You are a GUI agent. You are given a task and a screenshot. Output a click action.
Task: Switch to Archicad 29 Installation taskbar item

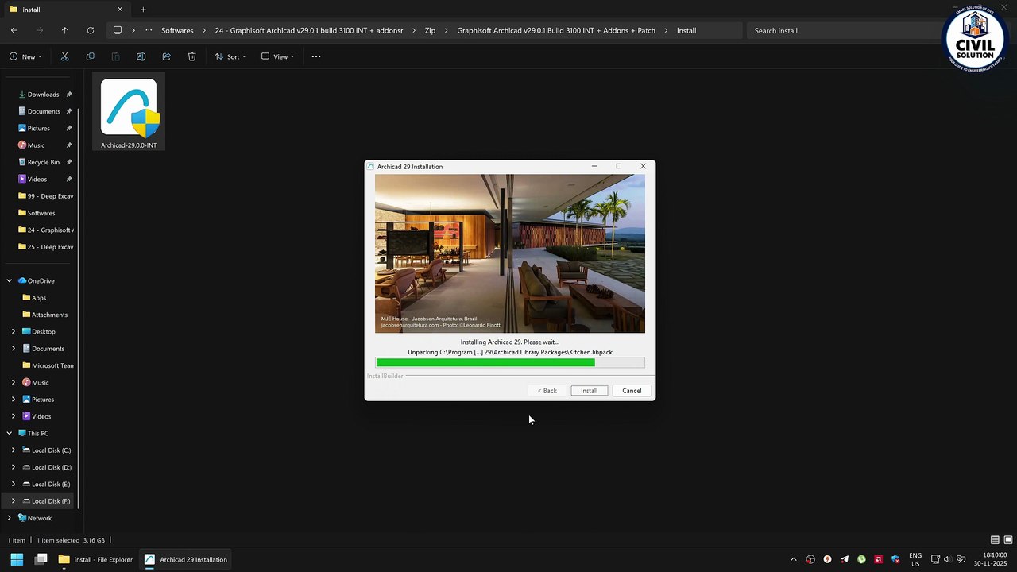click(x=186, y=559)
